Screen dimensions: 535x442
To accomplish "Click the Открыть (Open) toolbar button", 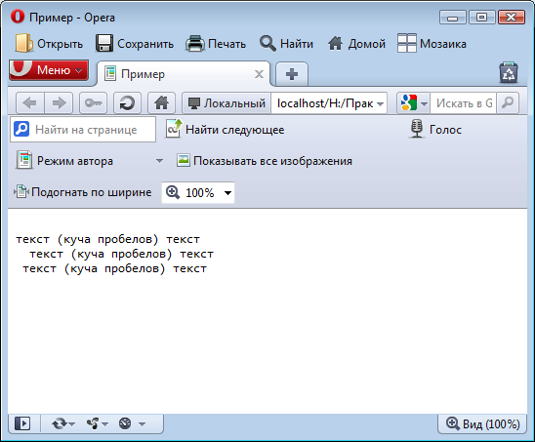I will click(49, 44).
